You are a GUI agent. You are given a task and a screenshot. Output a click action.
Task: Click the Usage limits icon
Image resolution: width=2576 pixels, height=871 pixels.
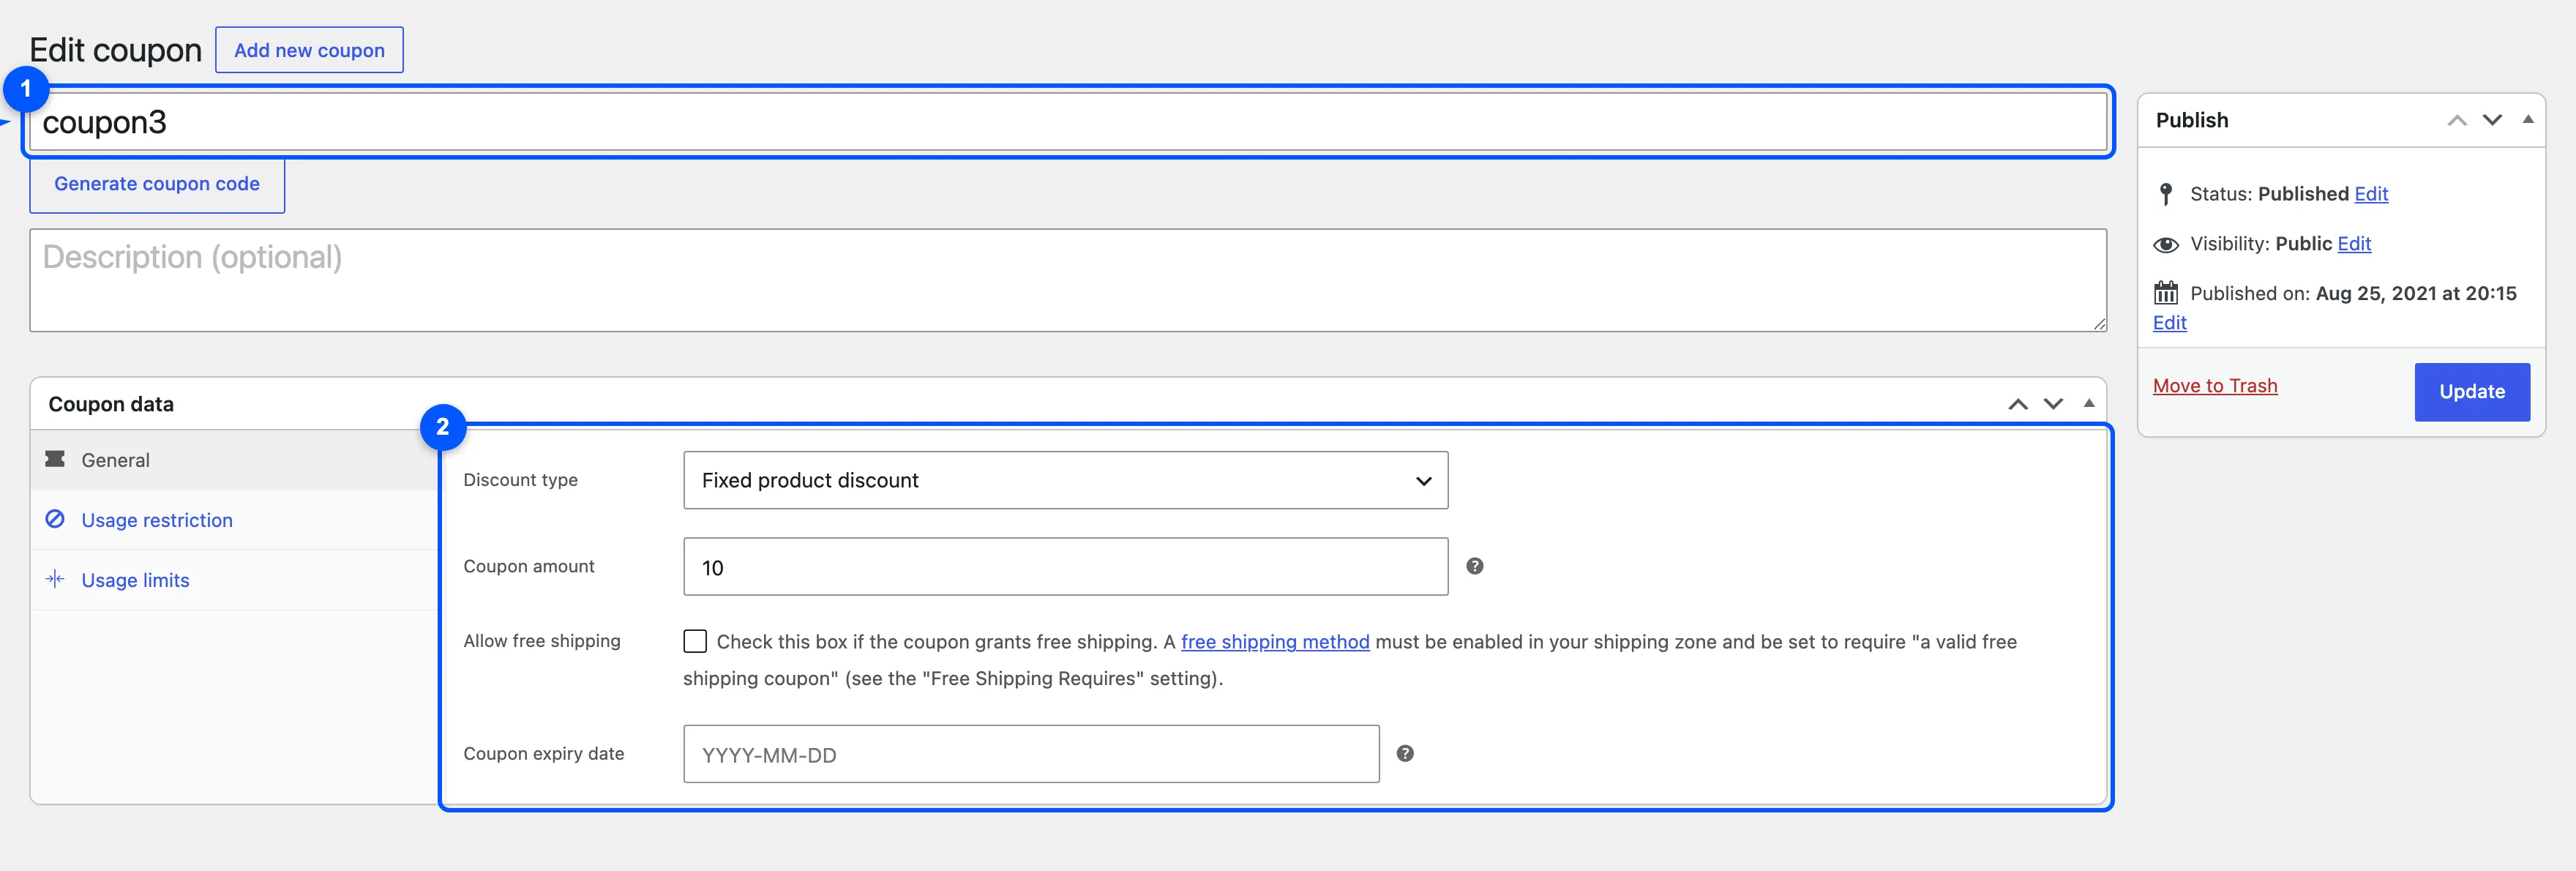(x=55, y=579)
